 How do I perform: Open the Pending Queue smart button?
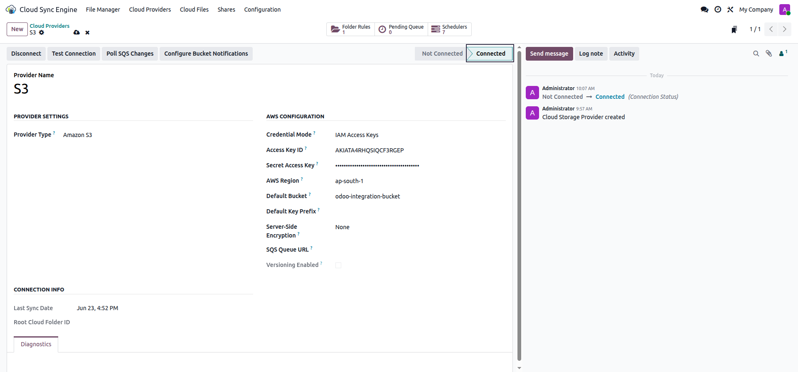coord(401,29)
